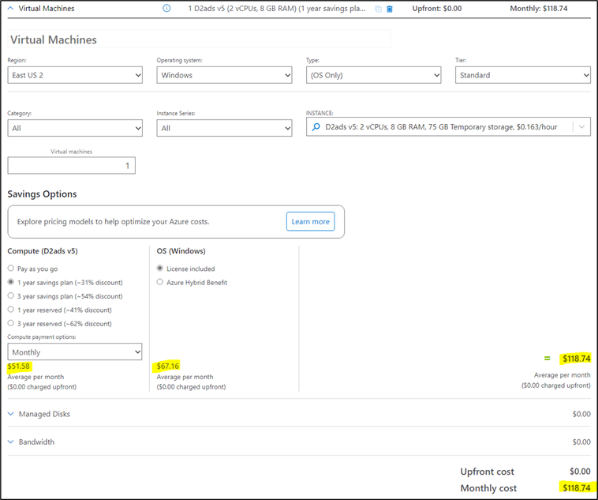Select Azure Hybrid Benefit option

coord(160,282)
